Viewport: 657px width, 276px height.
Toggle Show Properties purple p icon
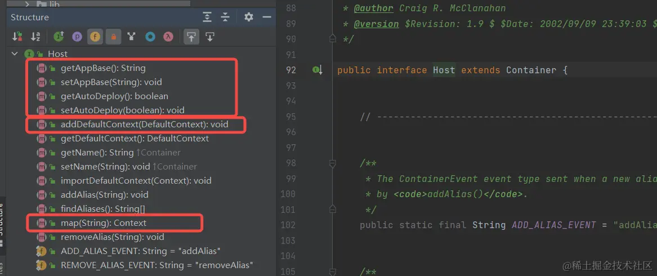(77, 37)
